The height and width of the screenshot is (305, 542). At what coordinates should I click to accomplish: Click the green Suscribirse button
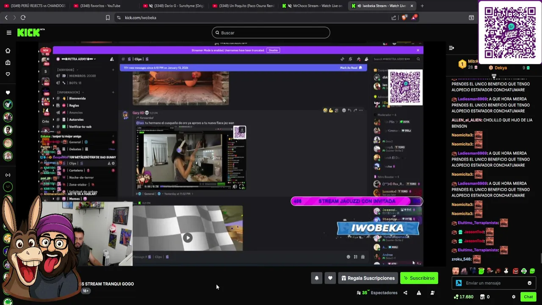tap(419, 278)
